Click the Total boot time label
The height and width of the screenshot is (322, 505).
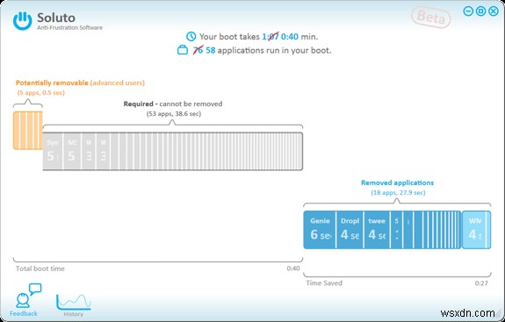click(40, 268)
